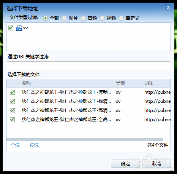Click the xv file type icon
Screen dimensions: 177x174
[19, 28]
